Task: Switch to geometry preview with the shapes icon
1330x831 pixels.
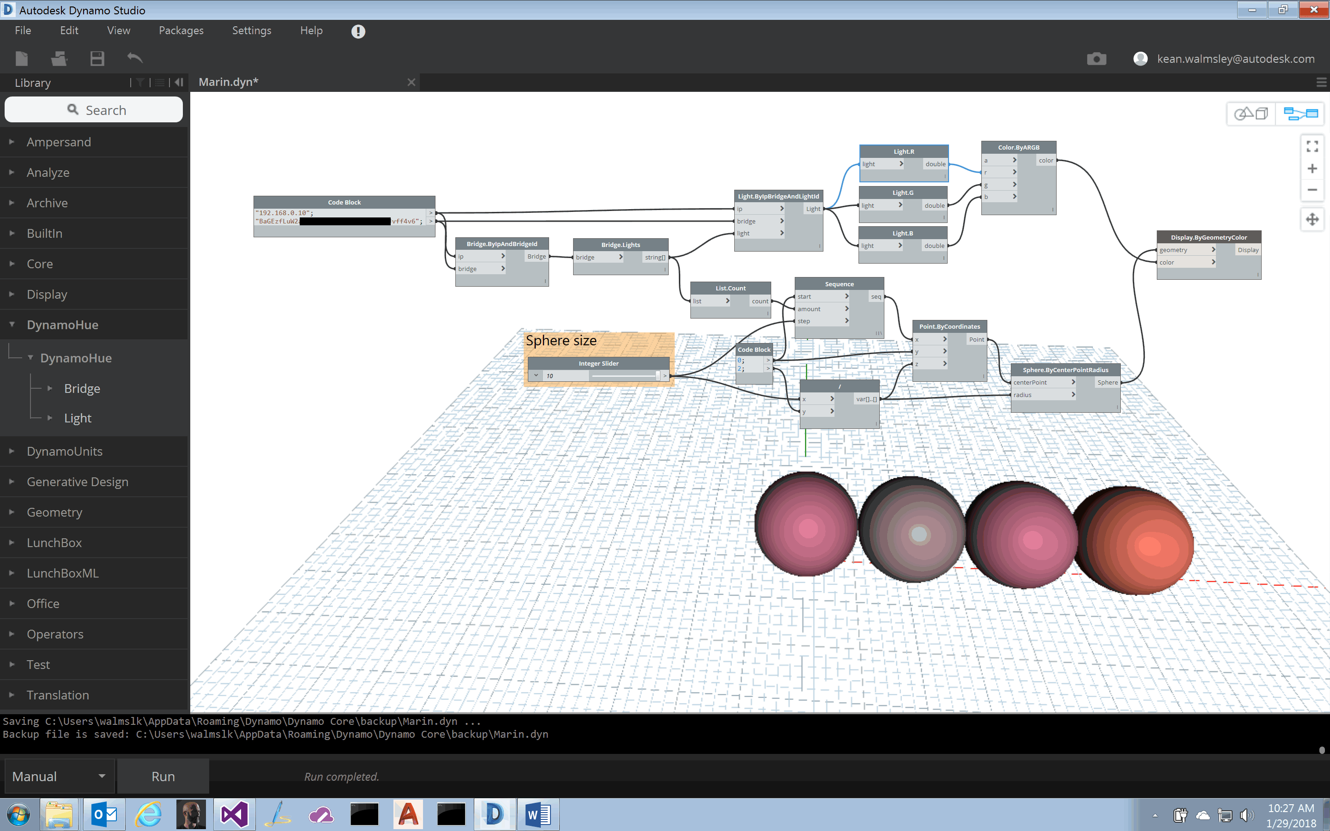Action: coord(1251,113)
